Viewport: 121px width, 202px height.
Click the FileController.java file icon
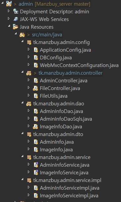click(36, 88)
